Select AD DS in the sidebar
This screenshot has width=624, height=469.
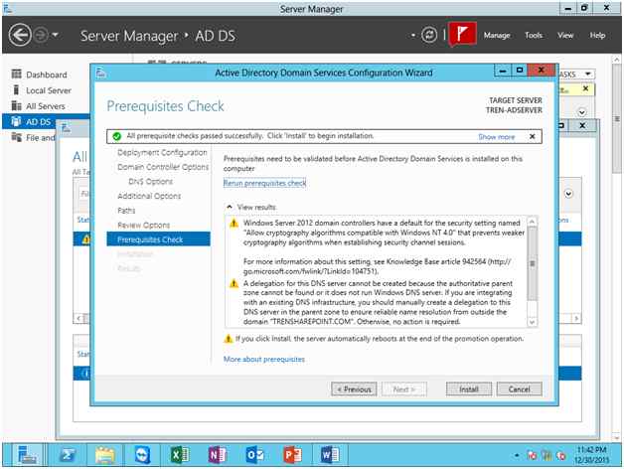pos(38,122)
